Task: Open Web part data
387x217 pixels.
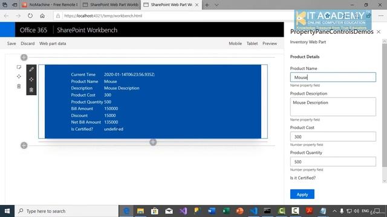Action: tap(53, 43)
